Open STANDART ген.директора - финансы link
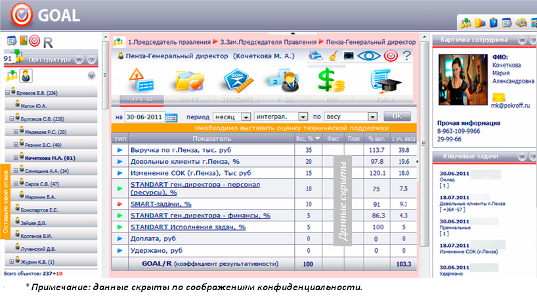This screenshot has height=300, width=537. [200, 216]
